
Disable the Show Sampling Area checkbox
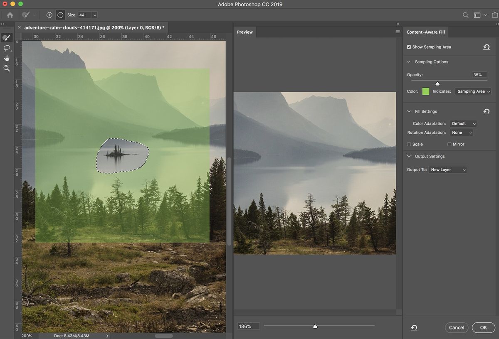[408, 47]
